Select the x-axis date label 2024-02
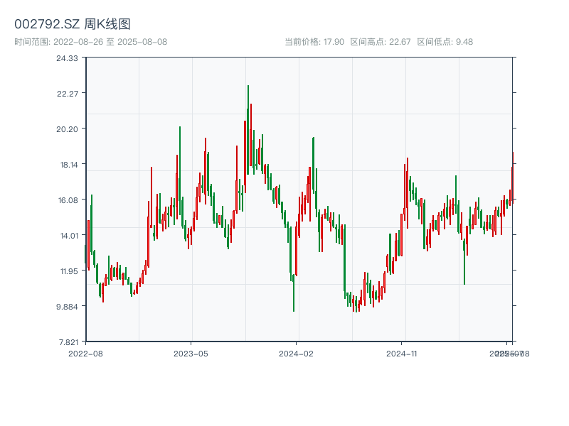The width and height of the screenshot is (569, 426). tap(296, 354)
